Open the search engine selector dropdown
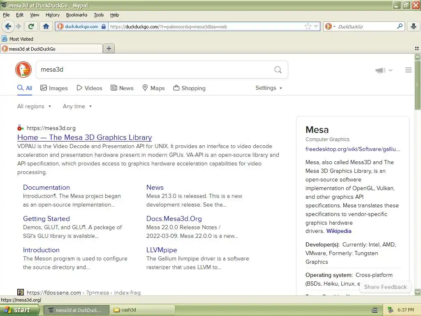 pos(330,26)
